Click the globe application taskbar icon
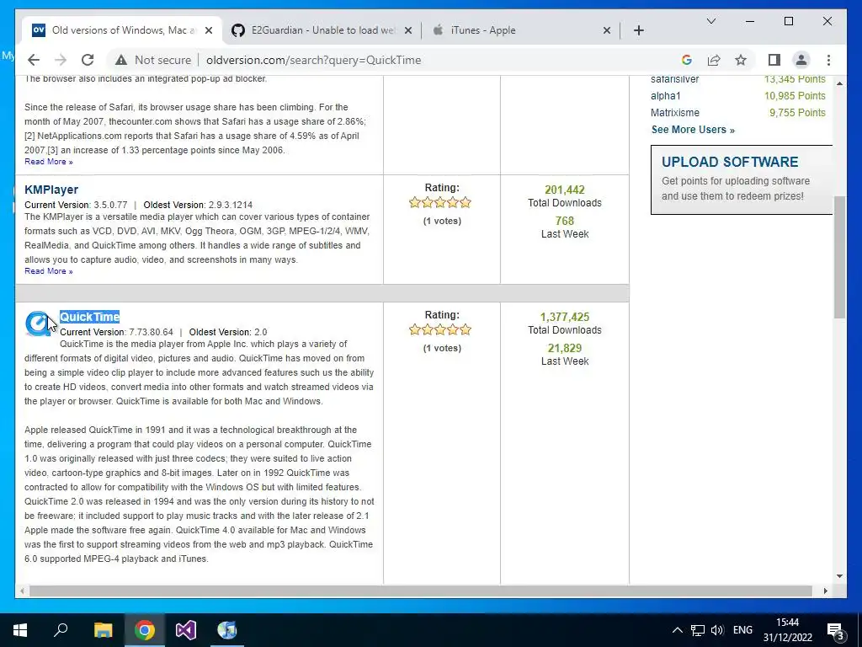 (x=227, y=630)
